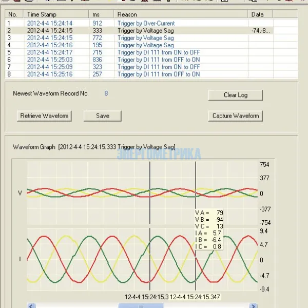Click Capture Waveform button
308x308 pixels.
(x=236, y=115)
